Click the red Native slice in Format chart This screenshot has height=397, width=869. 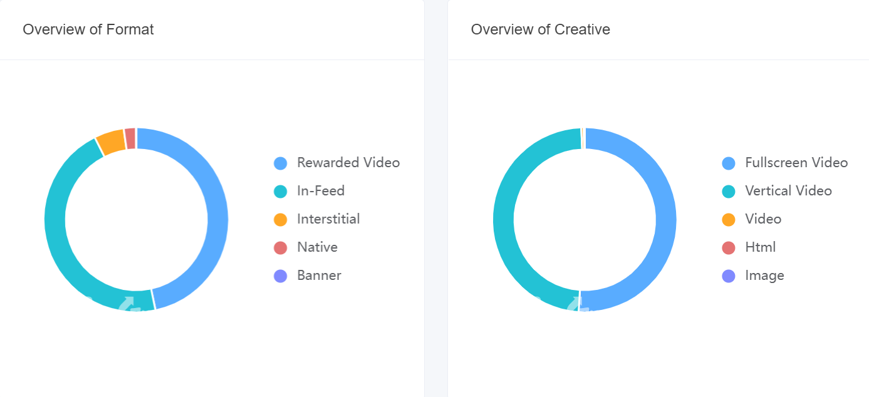pyautogui.click(x=130, y=138)
